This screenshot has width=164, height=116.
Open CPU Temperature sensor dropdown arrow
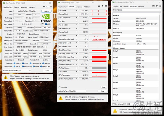pos(77,75)
